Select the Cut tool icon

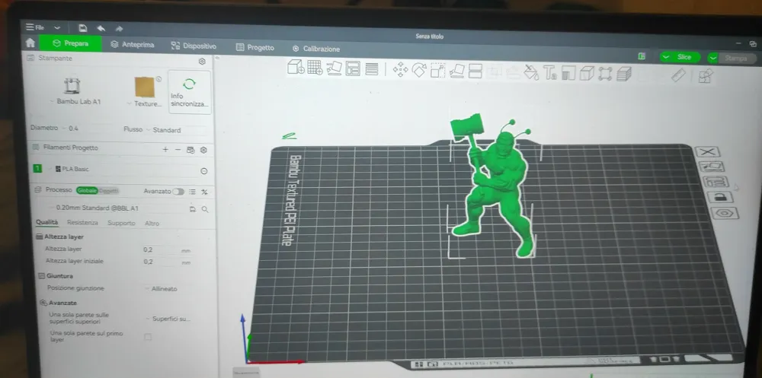click(475, 71)
